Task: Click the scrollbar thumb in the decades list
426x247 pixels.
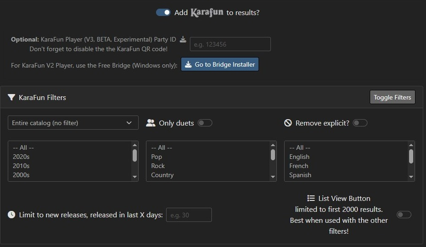Action: click(135, 155)
